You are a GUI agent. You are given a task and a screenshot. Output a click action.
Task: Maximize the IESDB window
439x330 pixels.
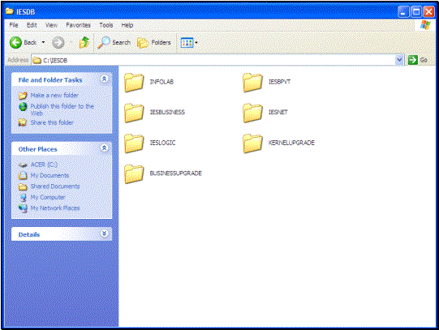[x=416, y=11]
